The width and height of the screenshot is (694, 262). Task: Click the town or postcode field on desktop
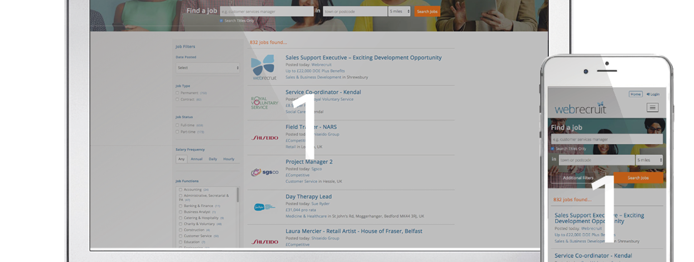tap(355, 11)
